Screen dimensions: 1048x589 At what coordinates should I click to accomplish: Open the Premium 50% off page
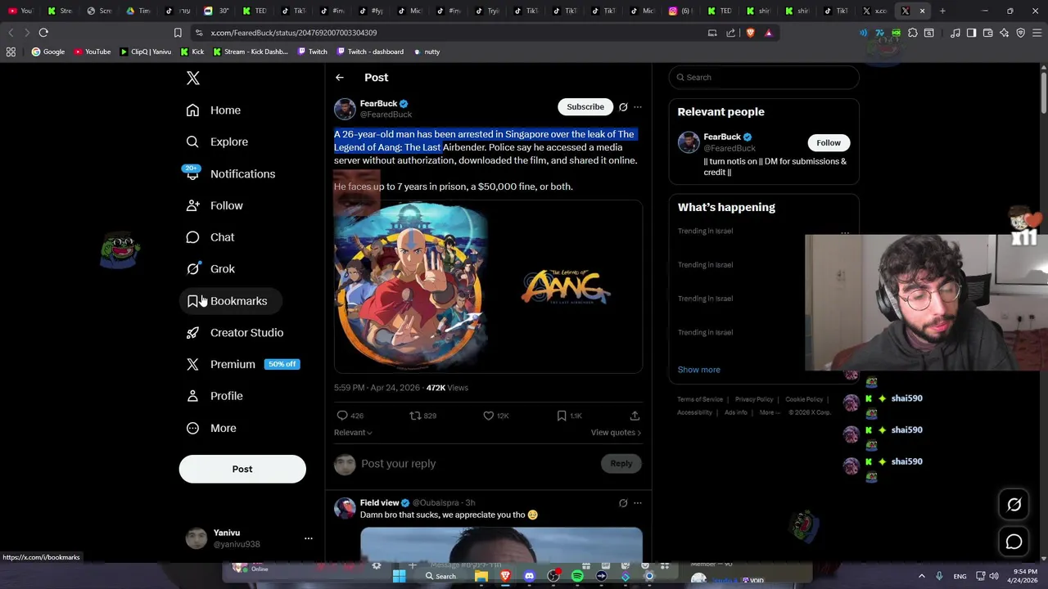(243, 364)
